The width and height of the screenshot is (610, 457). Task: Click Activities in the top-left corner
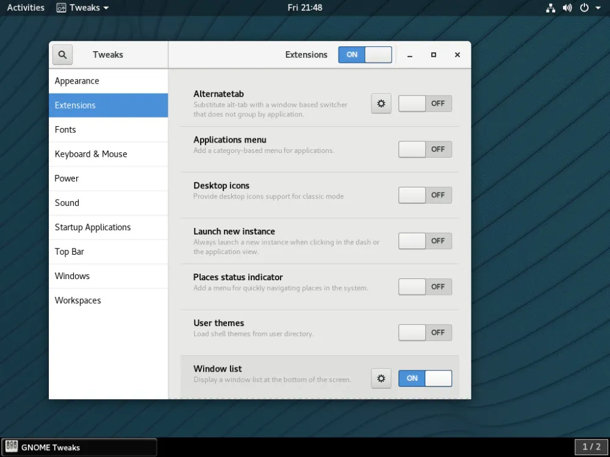coord(25,8)
